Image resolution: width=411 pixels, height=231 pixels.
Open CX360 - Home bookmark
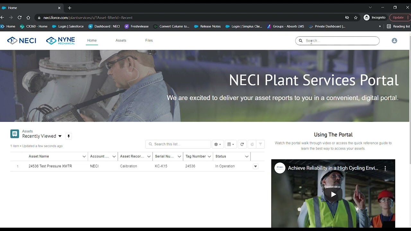tap(34, 26)
